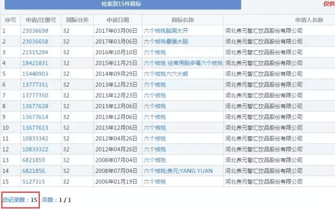Image resolution: width=335 pixels, height=211 pixels.
Task: Open registration number 10833322 link
Action: click(x=35, y=149)
